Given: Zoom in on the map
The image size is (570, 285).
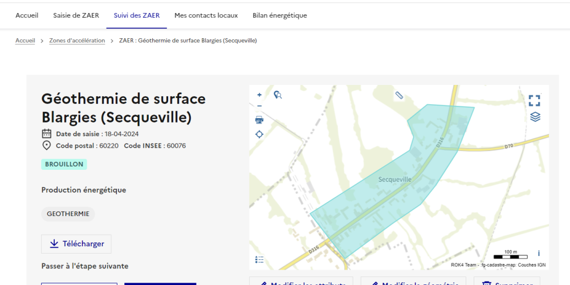Looking at the screenshot, I should click(x=259, y=95).
